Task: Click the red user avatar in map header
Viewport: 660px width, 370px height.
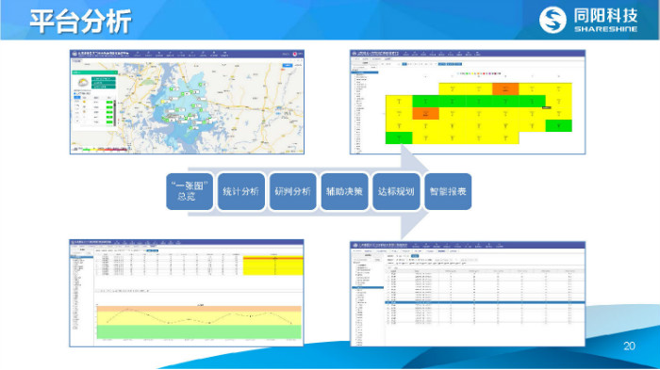Action: click(294, 54)
